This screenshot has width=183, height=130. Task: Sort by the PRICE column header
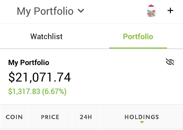50,117
